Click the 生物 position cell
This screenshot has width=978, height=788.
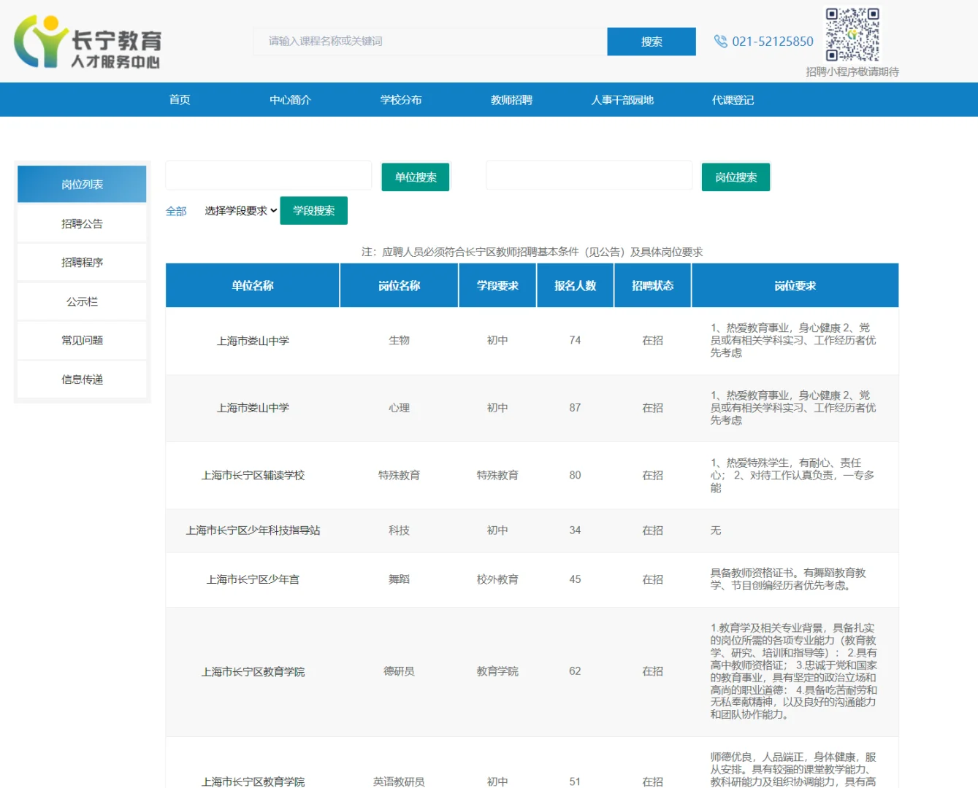[x=399, y=341]
